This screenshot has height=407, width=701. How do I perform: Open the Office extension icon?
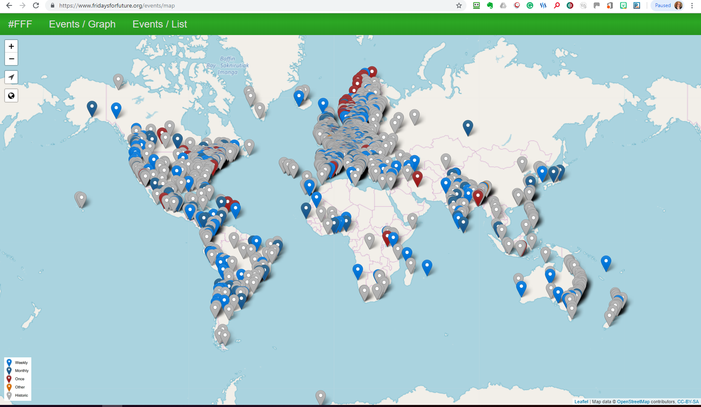click(x=610, y=5)
